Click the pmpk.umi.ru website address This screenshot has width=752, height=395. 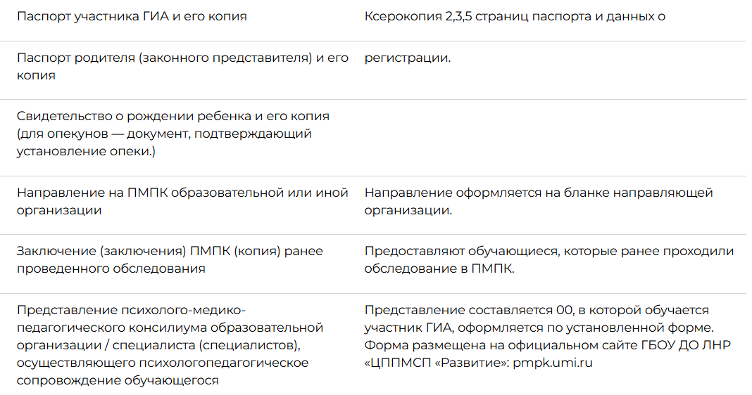[553, 363]
